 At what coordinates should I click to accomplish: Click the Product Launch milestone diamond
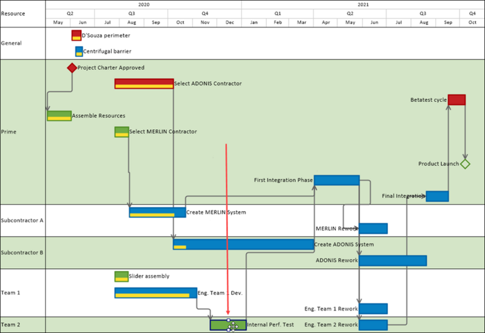pos(465,164)
